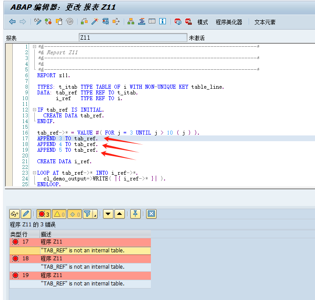Select the line 18 error row
This screenshot has width=315, height=300.
click(x=80, y=259)
